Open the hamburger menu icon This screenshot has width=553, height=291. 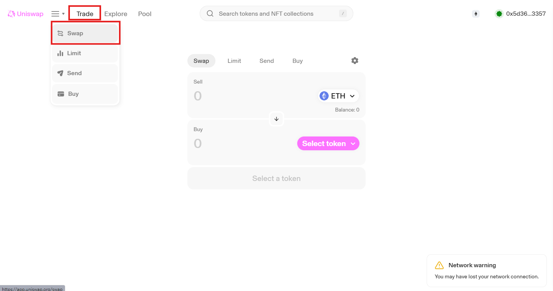(x=55, y=14)
